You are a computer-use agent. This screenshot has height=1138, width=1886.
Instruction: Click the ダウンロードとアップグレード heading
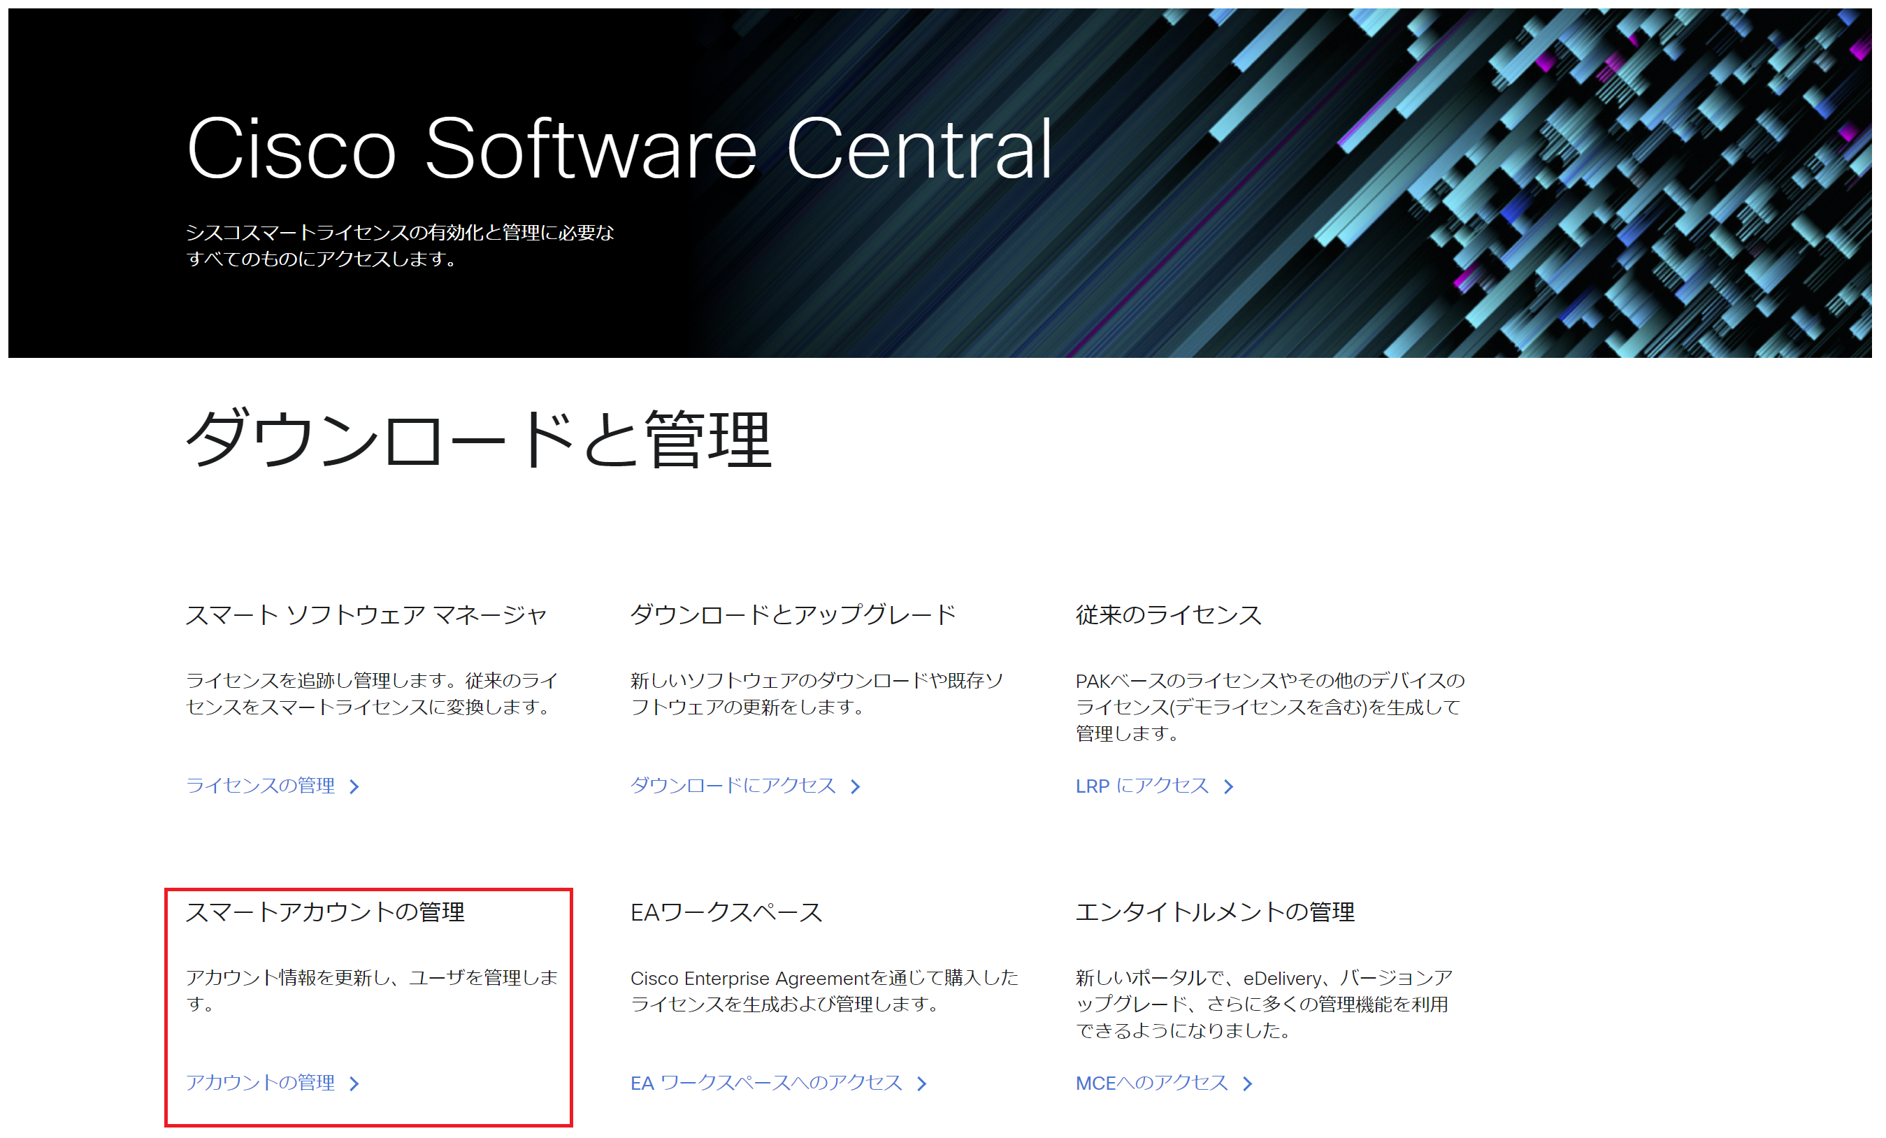tap(793, 614)
